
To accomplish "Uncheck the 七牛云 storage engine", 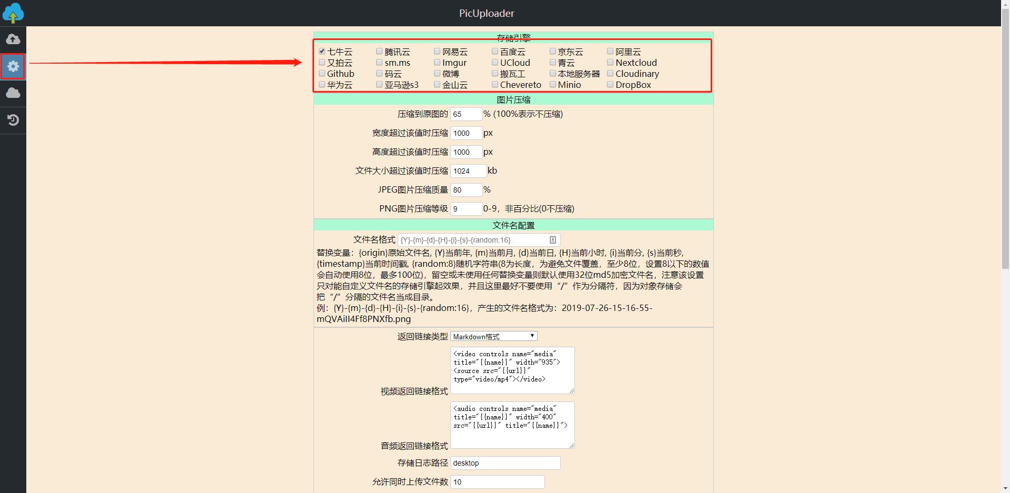I will click(x=322, y=52).
